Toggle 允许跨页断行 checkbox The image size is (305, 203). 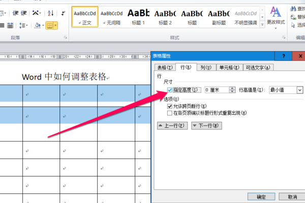point(170,106)
